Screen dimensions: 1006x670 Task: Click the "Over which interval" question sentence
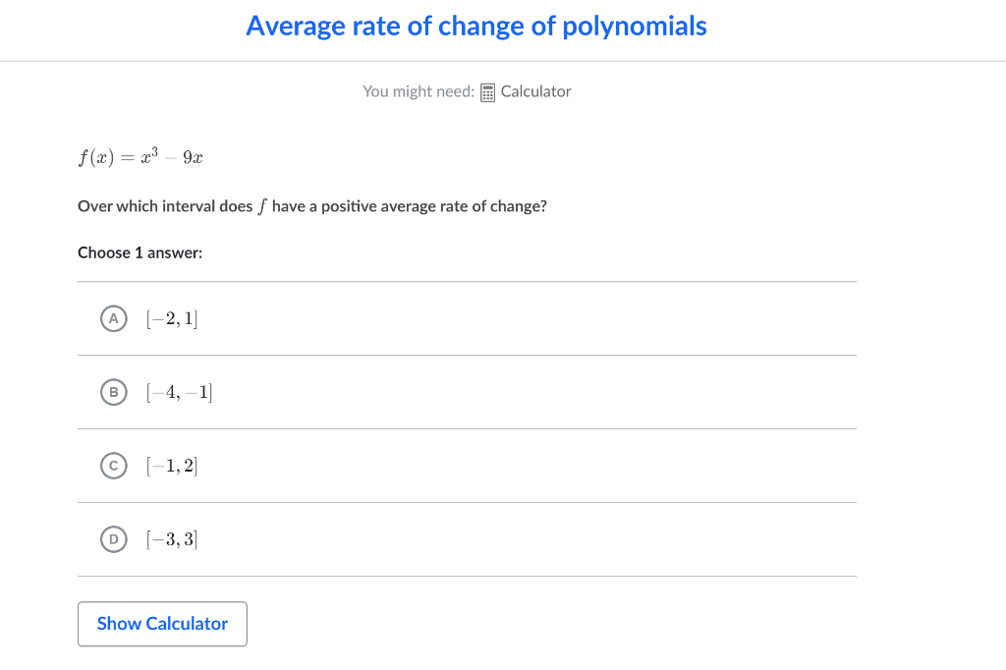pyautogui.click(x=311, y=206)
